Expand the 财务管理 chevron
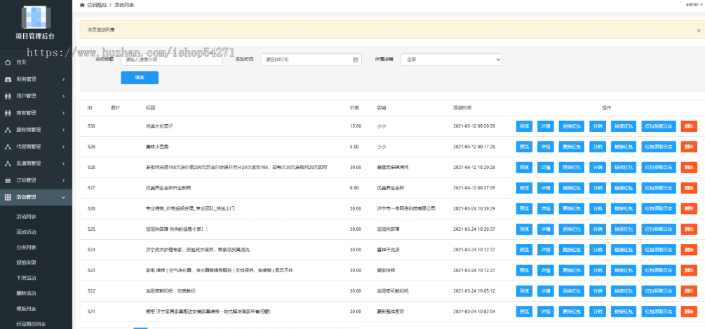This screenshot has height=329, width=705. click(x=63, y=79)
